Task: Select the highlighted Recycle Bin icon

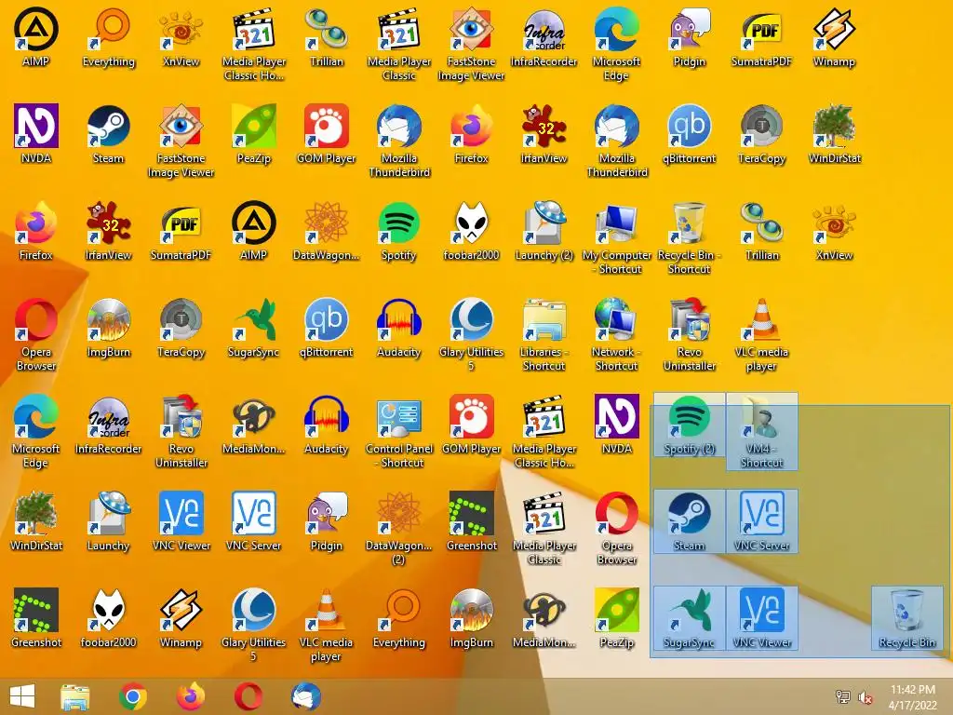Action: tap(906, 619)
